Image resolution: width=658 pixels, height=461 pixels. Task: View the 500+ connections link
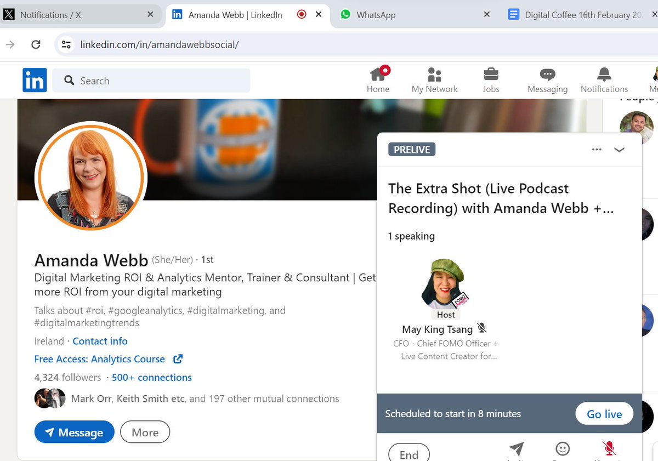(x=152, y=377)
